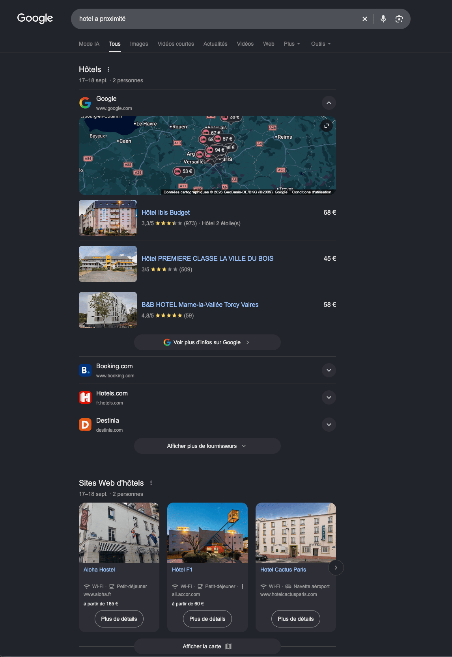Click next arrow in hotel websites carousel
This screenshot has height=657, width=452.
click(x=336, y=568)
